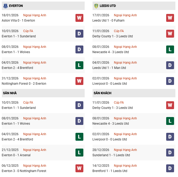The width and height of the screenshot is (178, 177).
Task: Click the W badge for Everton 3-0 Nottingham Forest
Action: (79, 168)
